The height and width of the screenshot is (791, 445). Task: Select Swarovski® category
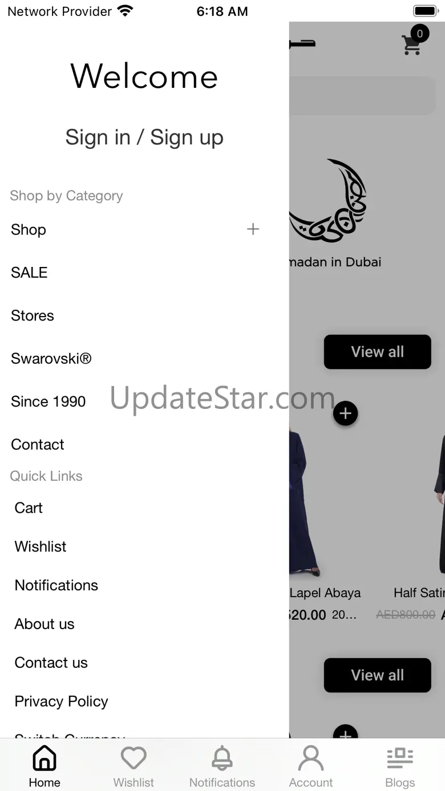pos(51,358)
